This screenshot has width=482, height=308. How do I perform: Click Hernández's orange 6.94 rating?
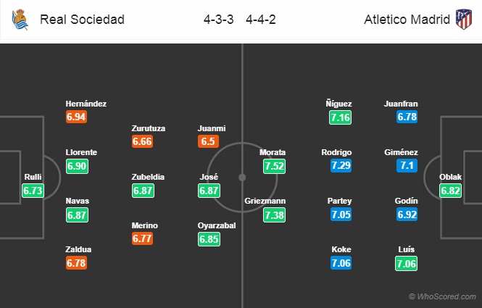click(76, 117)
